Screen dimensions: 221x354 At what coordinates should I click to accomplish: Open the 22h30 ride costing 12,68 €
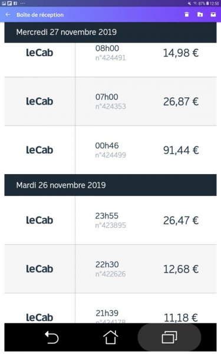[111, 269]
